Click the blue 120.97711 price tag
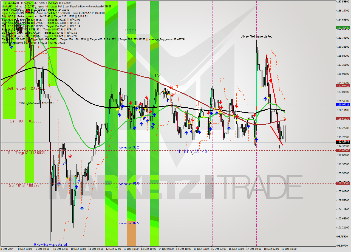This screenshot has width=351, height=252. click(343, 105)
